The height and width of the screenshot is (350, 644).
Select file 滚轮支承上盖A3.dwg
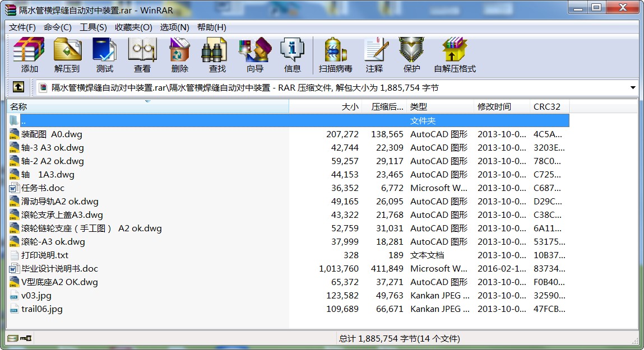[62, 215]
